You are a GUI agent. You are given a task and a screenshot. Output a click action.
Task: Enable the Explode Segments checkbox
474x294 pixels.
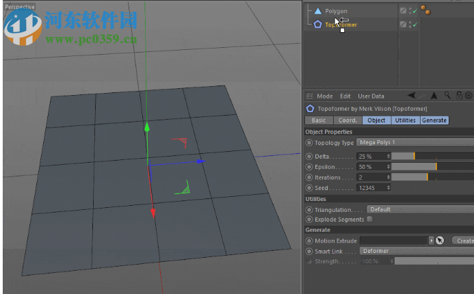coord(370,219)
